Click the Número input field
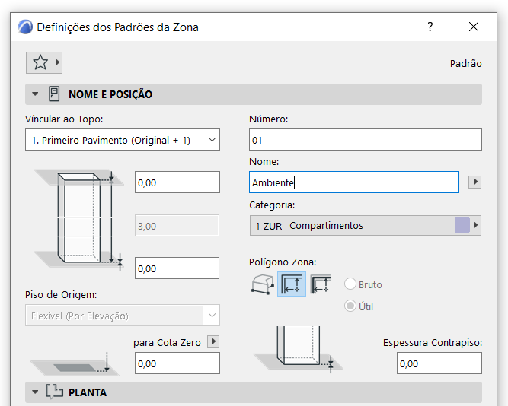This screenshot has width=508, height=406. click(x=365, y=140)
